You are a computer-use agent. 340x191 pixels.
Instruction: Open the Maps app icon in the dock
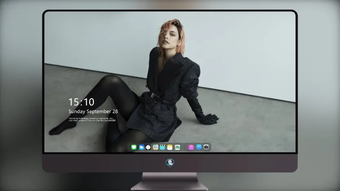tap(155, 147)
